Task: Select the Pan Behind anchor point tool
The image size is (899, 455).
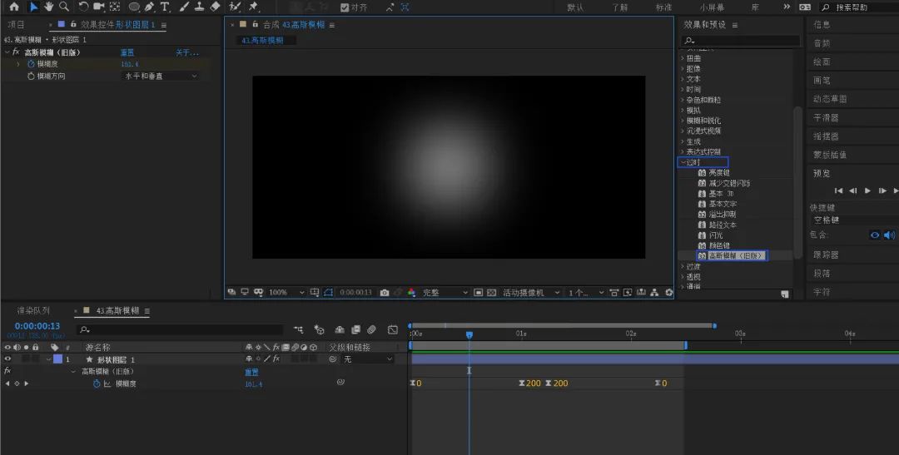Action: [x=115, y=7]
